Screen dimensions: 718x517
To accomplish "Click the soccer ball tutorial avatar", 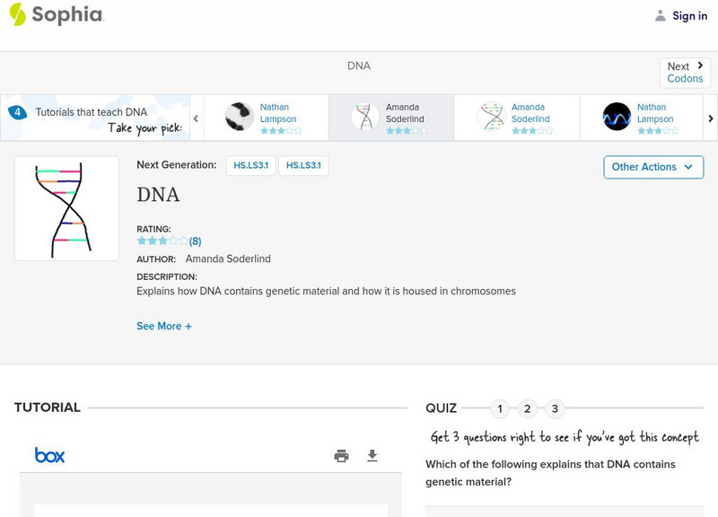I will (240, 117).
